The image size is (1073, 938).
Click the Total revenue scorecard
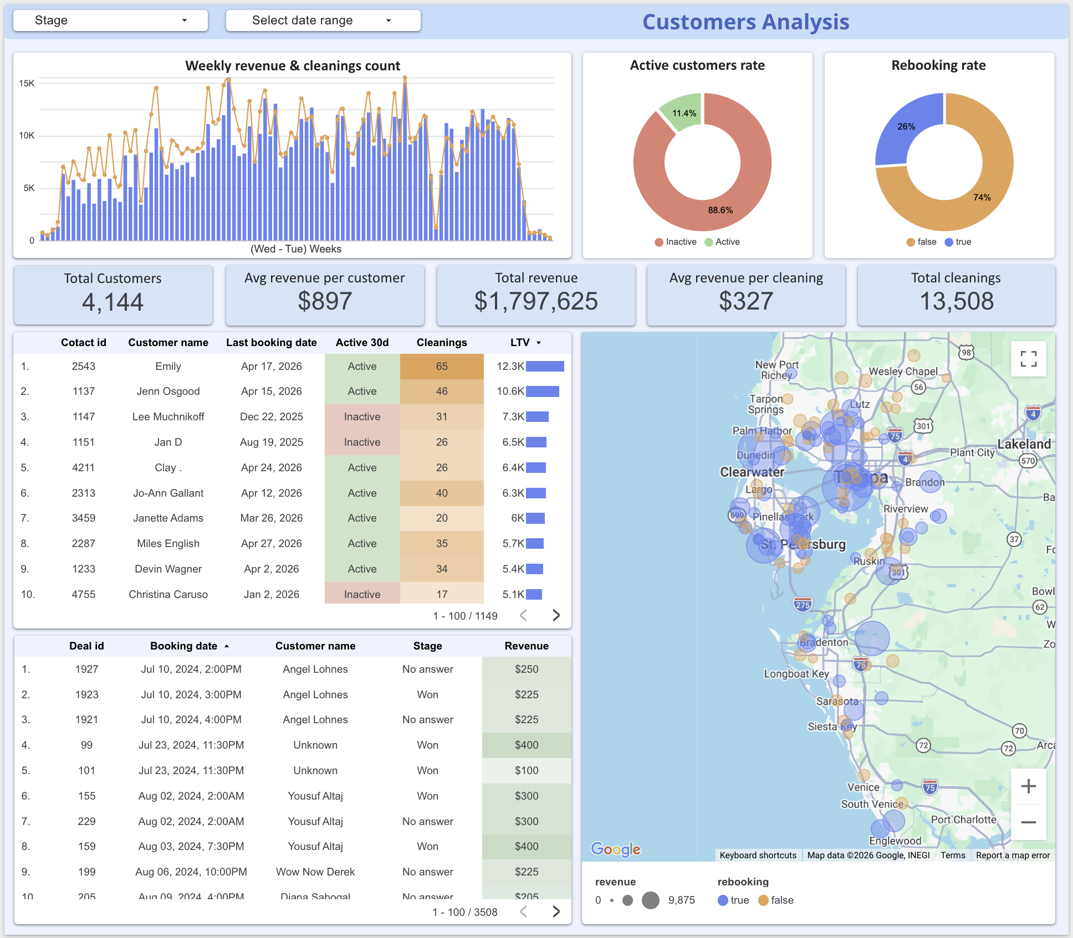click(x=536, y=295)
